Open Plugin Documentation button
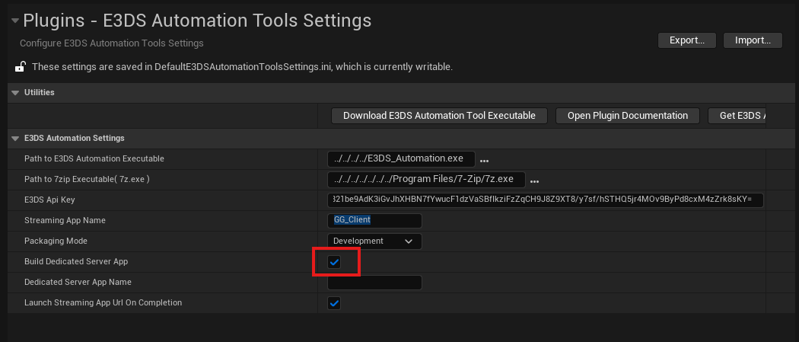799x342 pixels. tap(627, 116)
